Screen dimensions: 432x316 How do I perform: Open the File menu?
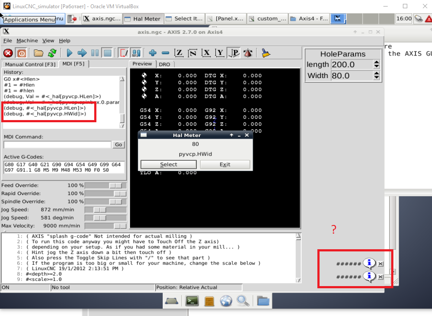7,41
